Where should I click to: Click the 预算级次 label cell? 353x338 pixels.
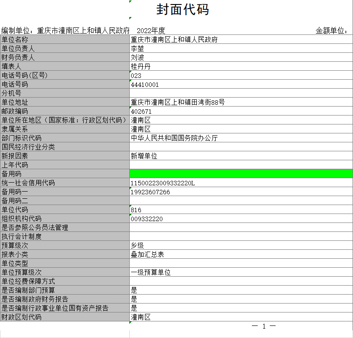(65, 245)
